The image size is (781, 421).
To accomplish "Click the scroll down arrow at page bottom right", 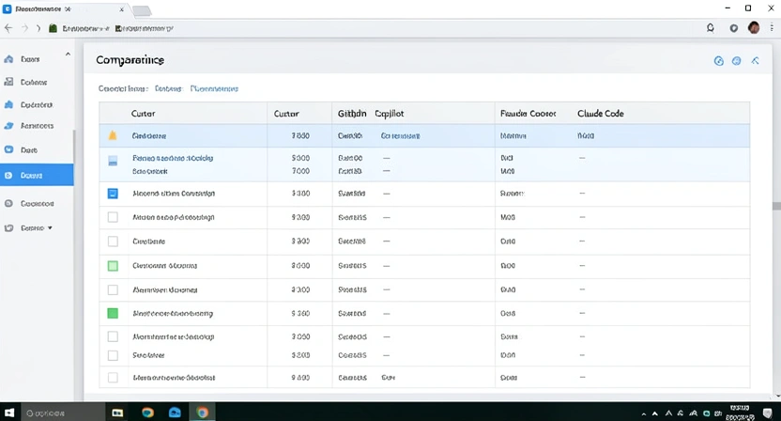I will point(777,396).
